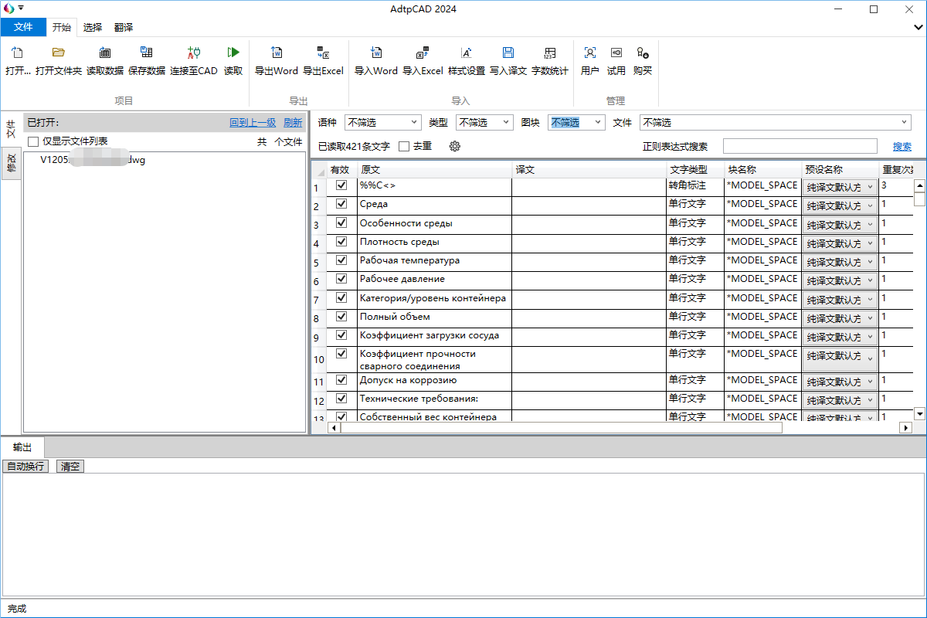Enable the 去重 deduplicate checkbox

pos(404,146)
